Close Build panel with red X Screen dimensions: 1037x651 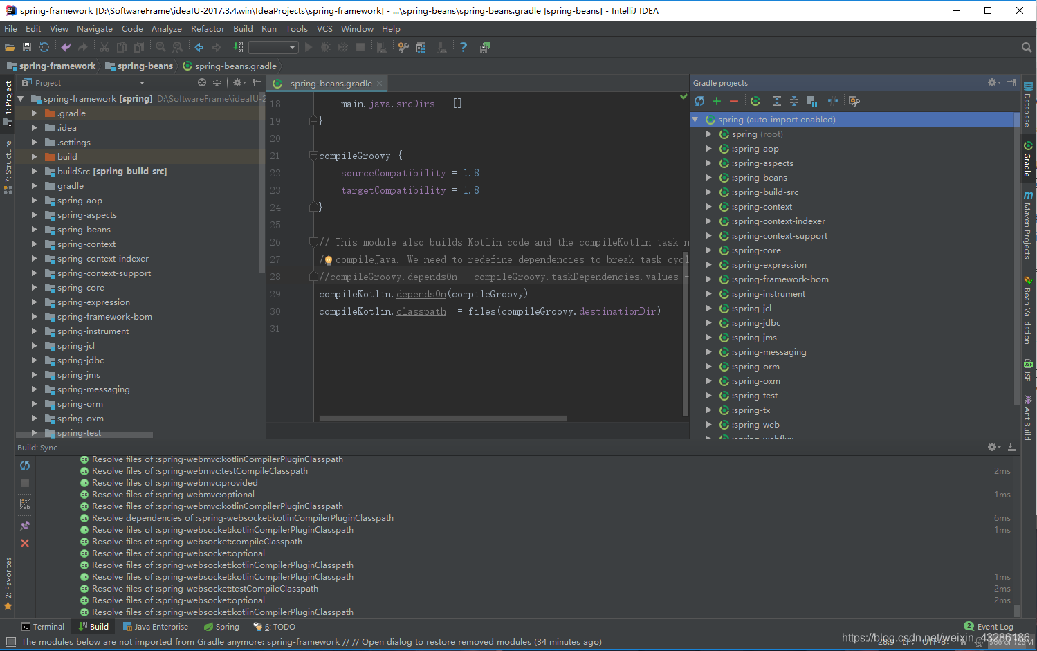coord(25,543)
